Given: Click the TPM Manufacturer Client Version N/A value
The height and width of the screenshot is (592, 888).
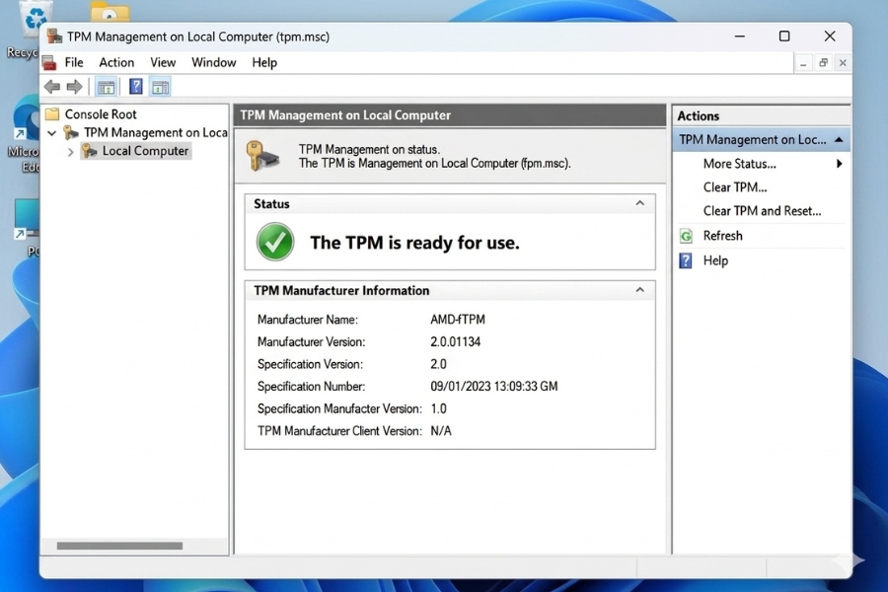Looking at the screenshot, I should [441, 431].
